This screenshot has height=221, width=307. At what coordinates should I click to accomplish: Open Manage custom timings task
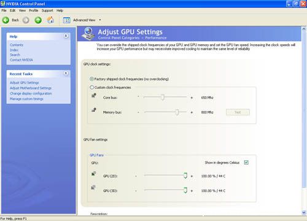tap(26, 99)
